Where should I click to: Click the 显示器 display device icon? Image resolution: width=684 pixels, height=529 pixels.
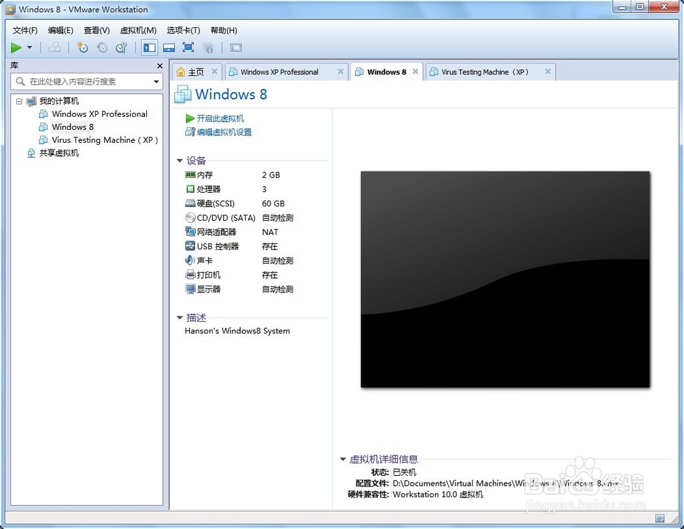click(190, 289)
